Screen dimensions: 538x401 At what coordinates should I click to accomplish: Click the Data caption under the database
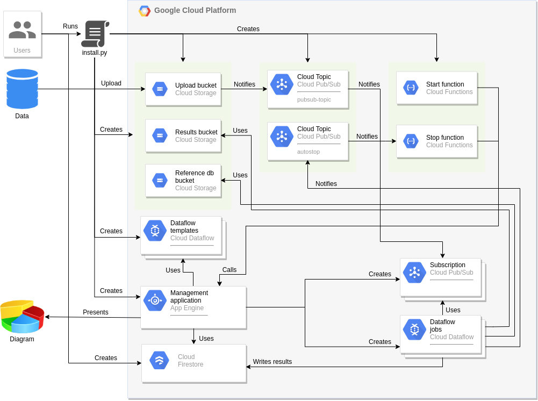pyautogui.click(x=22, y=116)
